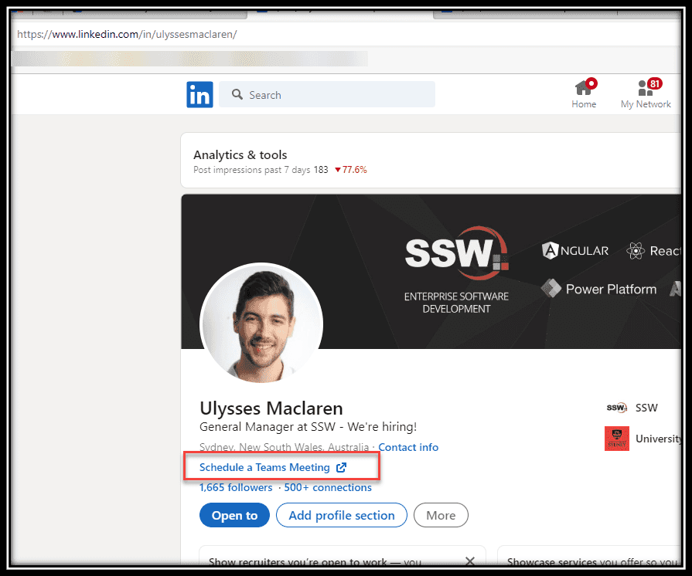Open My Network from the people icon

(x=645, y=88)
